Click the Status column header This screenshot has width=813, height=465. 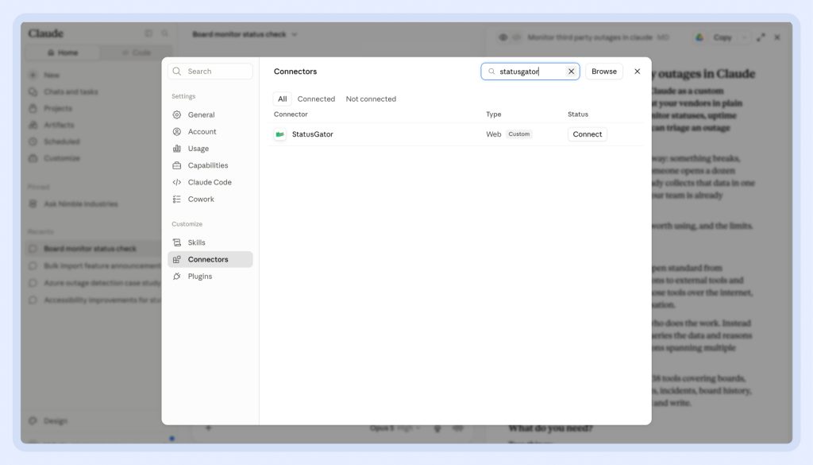578,114
